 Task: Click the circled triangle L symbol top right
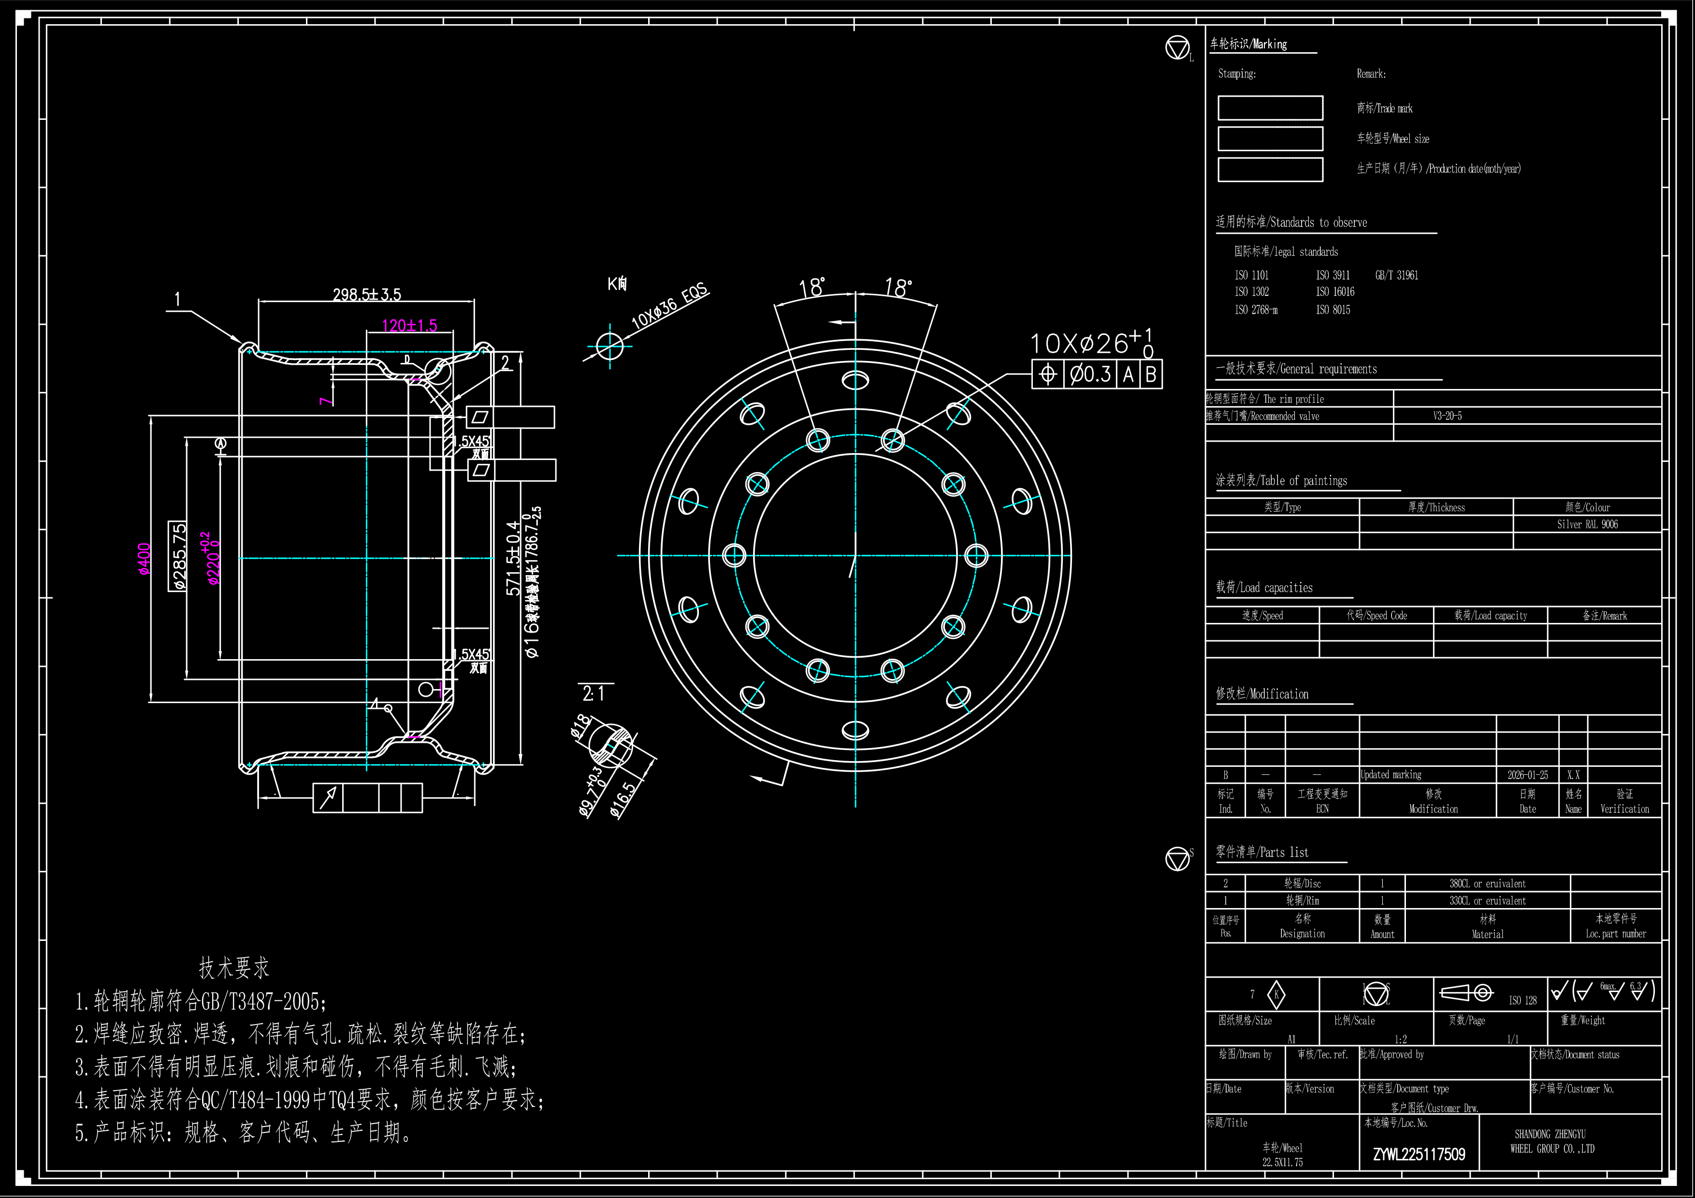(x=1177, y=47)
